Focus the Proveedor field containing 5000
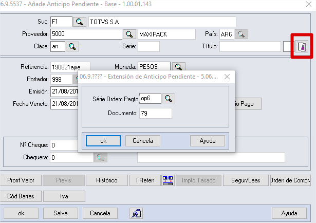 pyautogui.click(x=86, y=34)
